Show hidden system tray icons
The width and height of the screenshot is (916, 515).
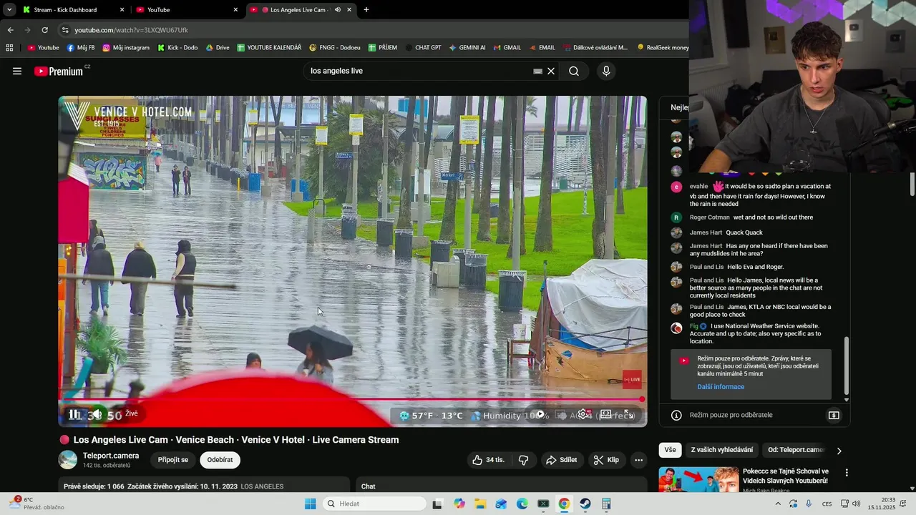tap(778, 504)
